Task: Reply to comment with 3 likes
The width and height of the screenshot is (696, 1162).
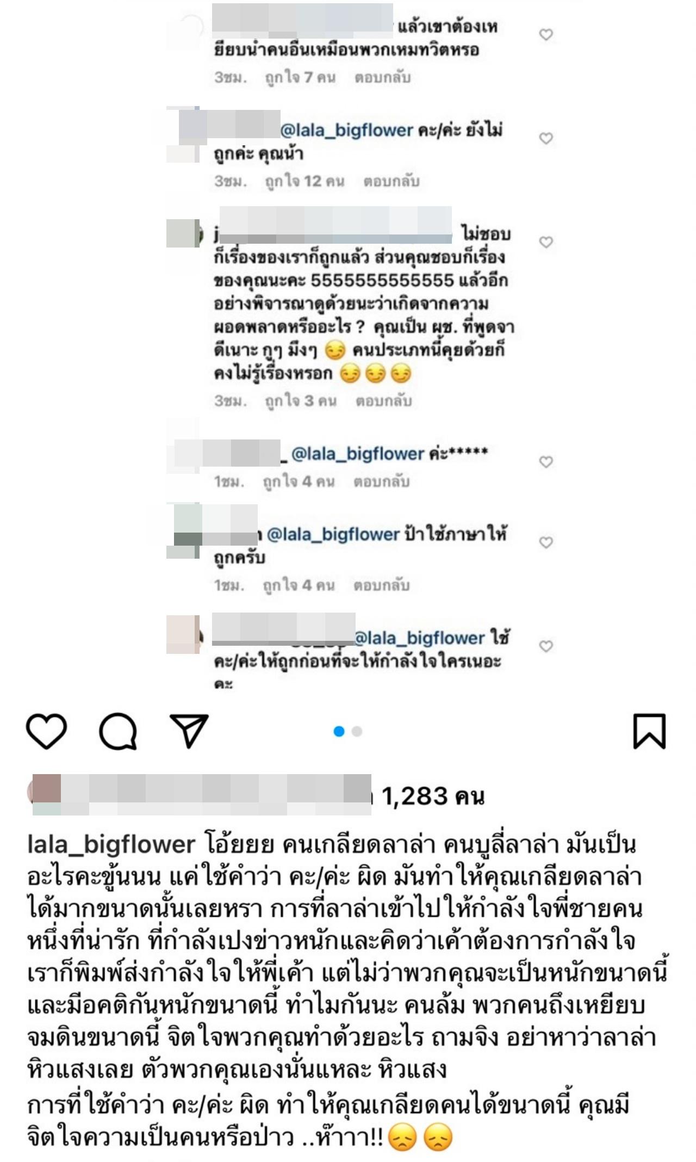Action: [x=383, y=401]
